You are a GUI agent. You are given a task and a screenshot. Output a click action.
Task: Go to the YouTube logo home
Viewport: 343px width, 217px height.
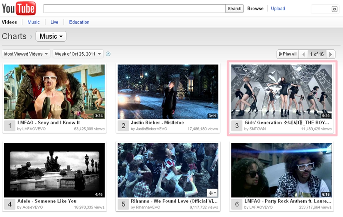pos(19,8)
